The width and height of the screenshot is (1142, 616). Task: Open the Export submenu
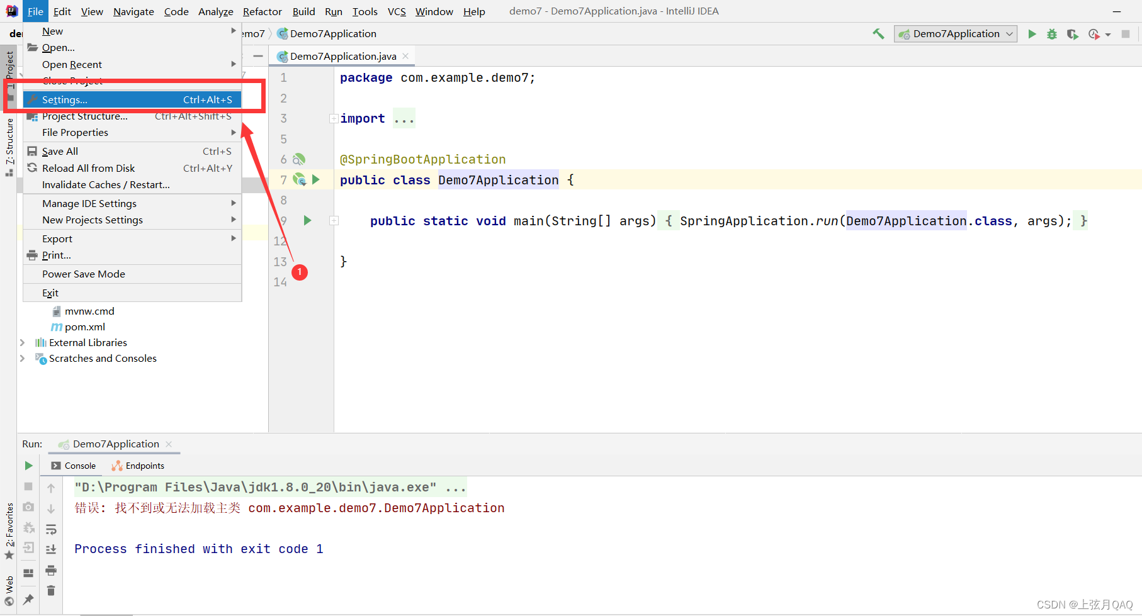tap(132, 238)
